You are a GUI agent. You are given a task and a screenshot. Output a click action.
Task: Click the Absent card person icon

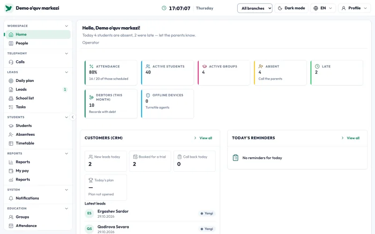click(261, 66)
